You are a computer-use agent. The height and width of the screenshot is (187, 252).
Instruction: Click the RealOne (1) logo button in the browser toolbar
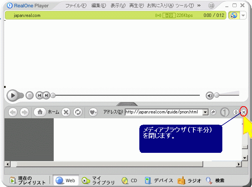click(225, 112)
